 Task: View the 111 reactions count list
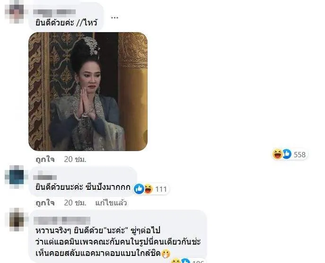[161, 189]
